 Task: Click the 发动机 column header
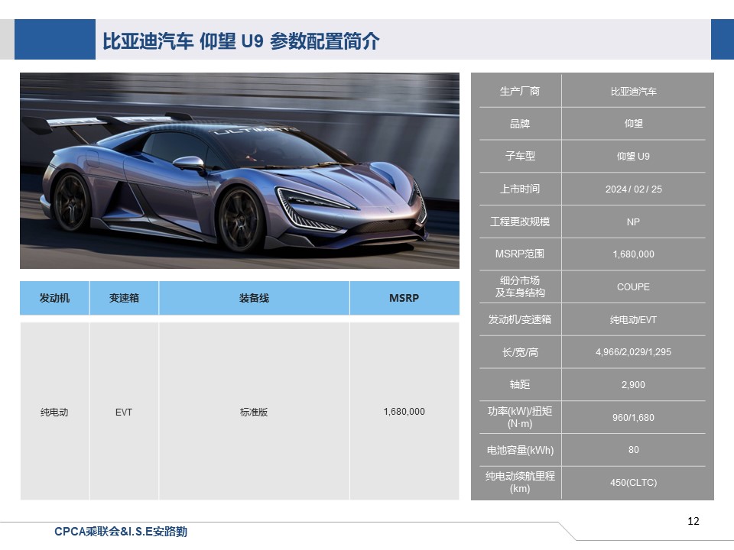pos(54,298)
